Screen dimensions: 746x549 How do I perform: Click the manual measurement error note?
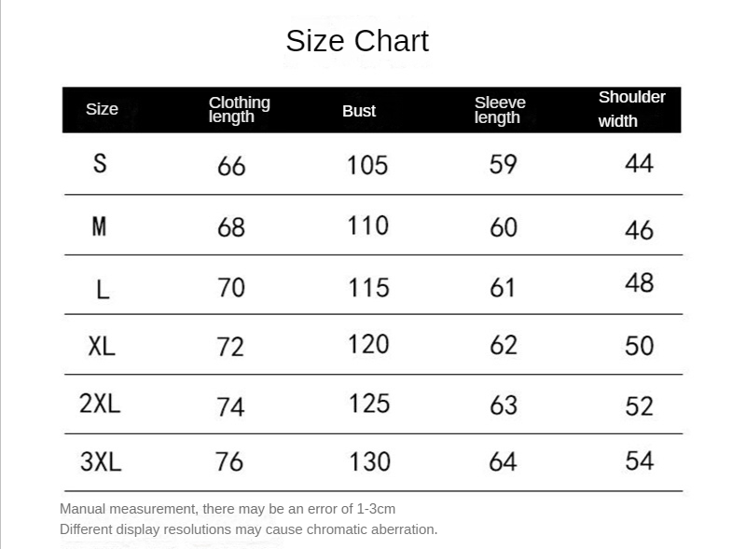pyautogui.click(x=228, y=509)
